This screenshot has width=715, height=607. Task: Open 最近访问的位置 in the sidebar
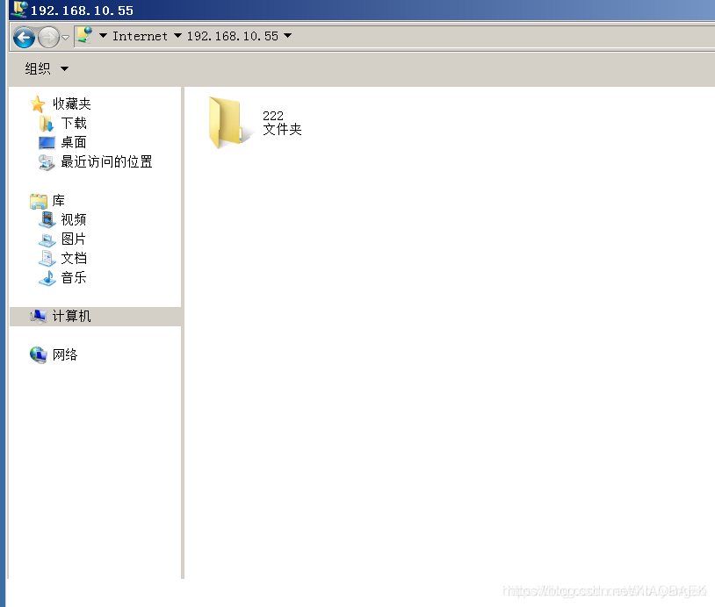[x=106, y=161]
